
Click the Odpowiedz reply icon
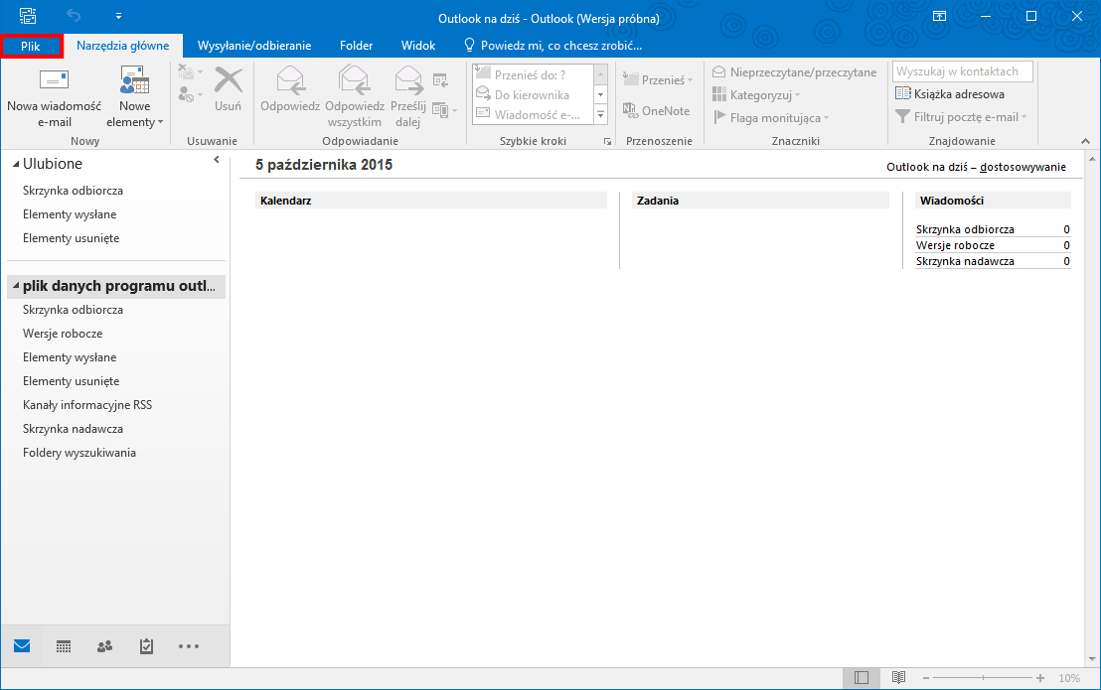tap(290, 80)
